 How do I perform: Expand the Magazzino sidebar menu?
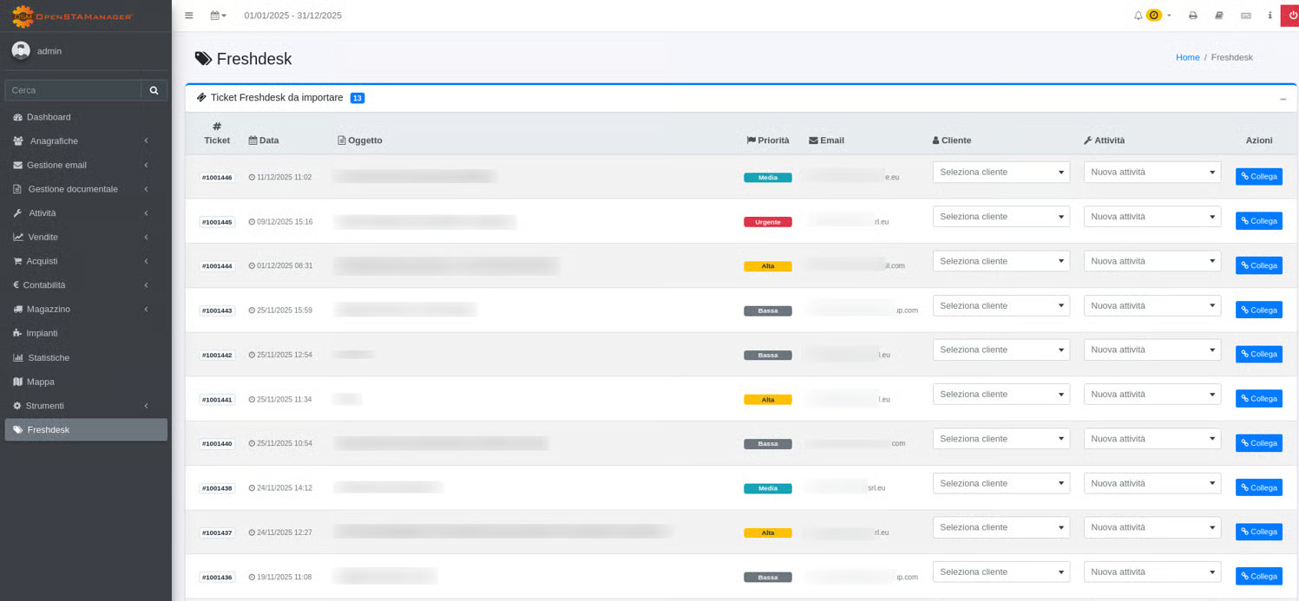click(x=49, y=309)
